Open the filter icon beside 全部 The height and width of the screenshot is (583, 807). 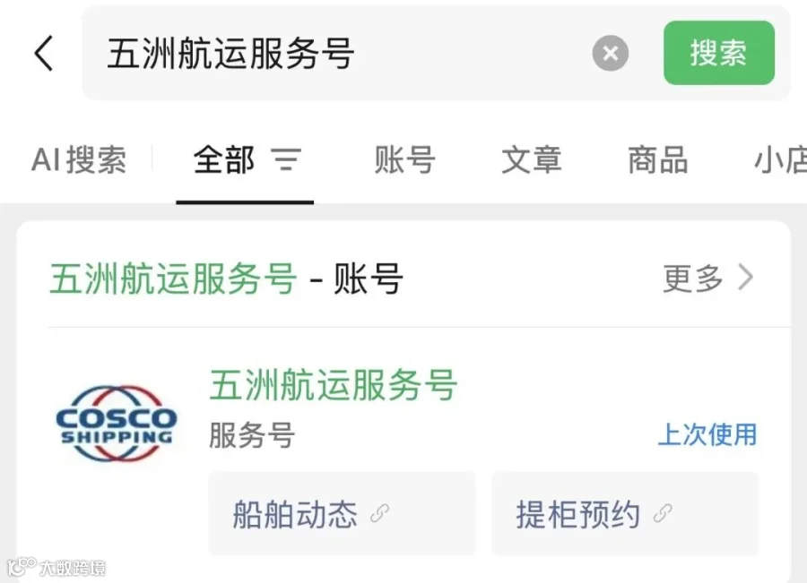(287, 159)
